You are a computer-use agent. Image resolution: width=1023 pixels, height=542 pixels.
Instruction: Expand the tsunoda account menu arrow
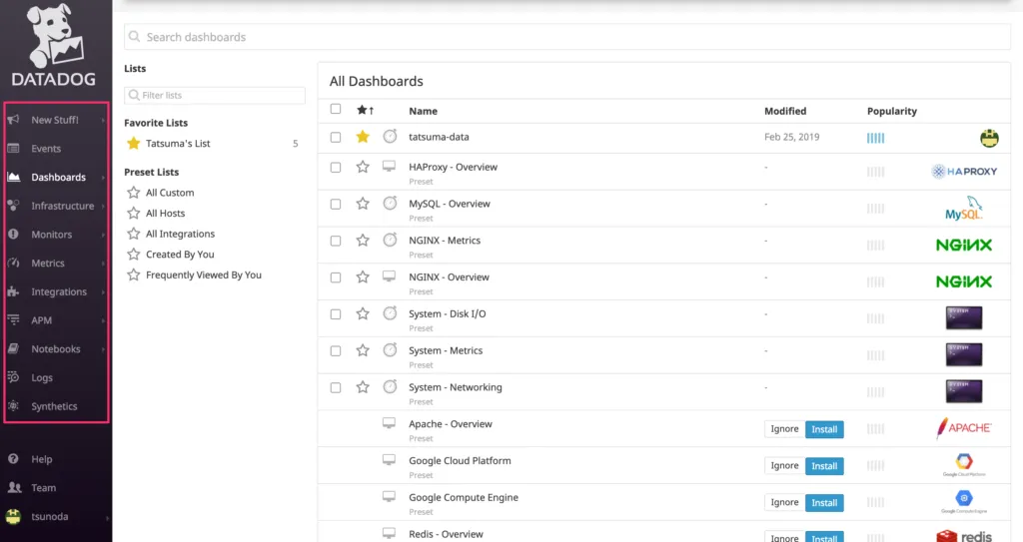click(107, 518)
